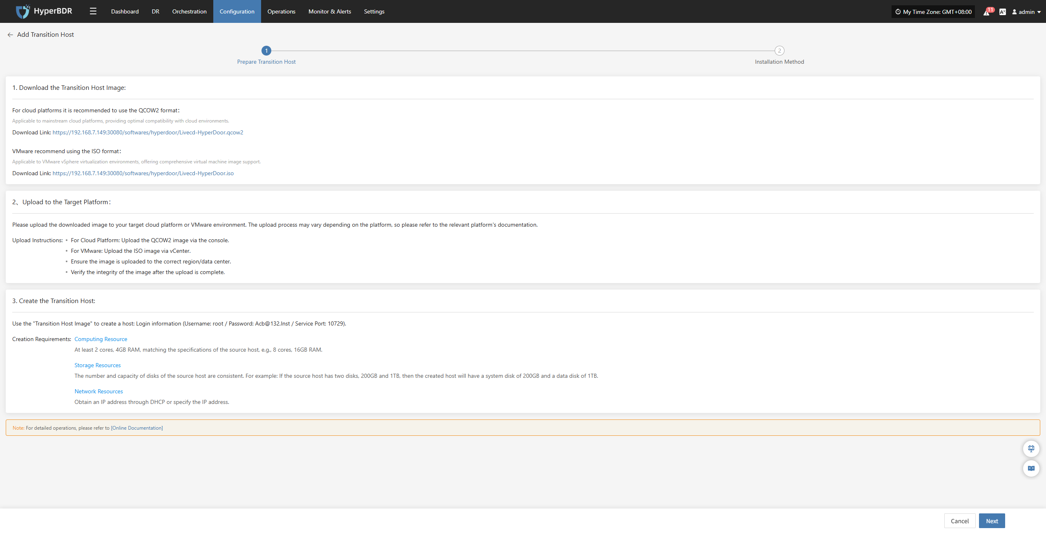The height and width of the screenshot is (533, 1046).
Task: Click the Next button
Action: click(992, 521)
